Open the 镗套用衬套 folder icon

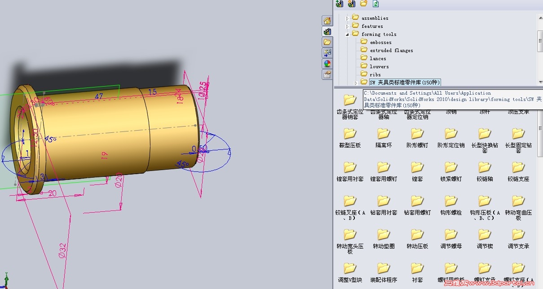tap(350, 167)
